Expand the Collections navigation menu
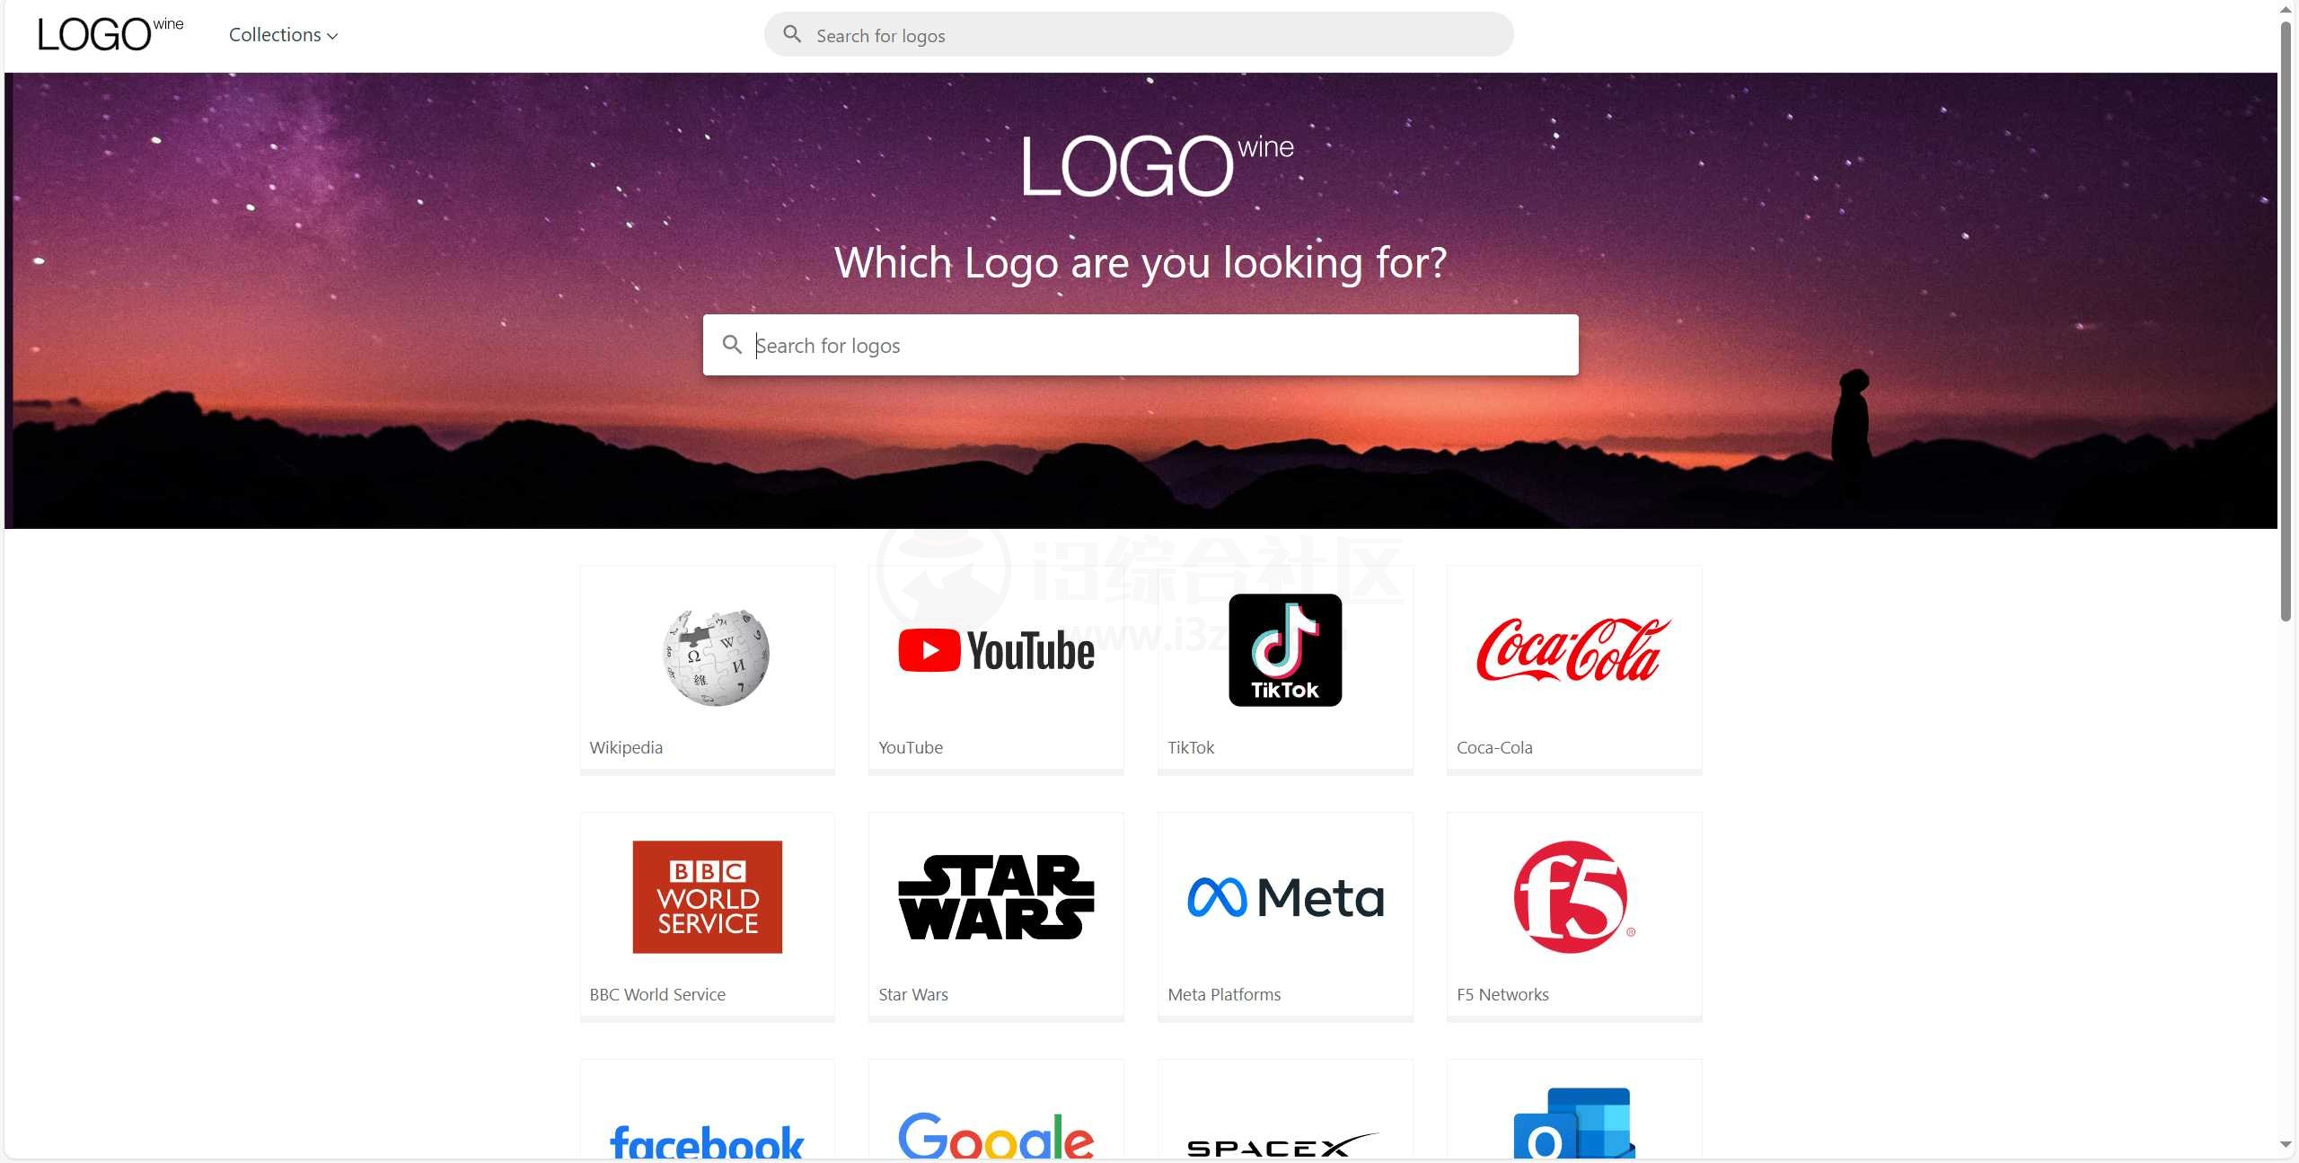 pos(285,34)
